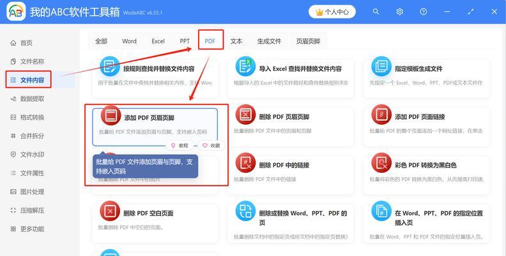Switch to the Word tab
The height and width of the screenshot is (256, 506).
[130, 41]
